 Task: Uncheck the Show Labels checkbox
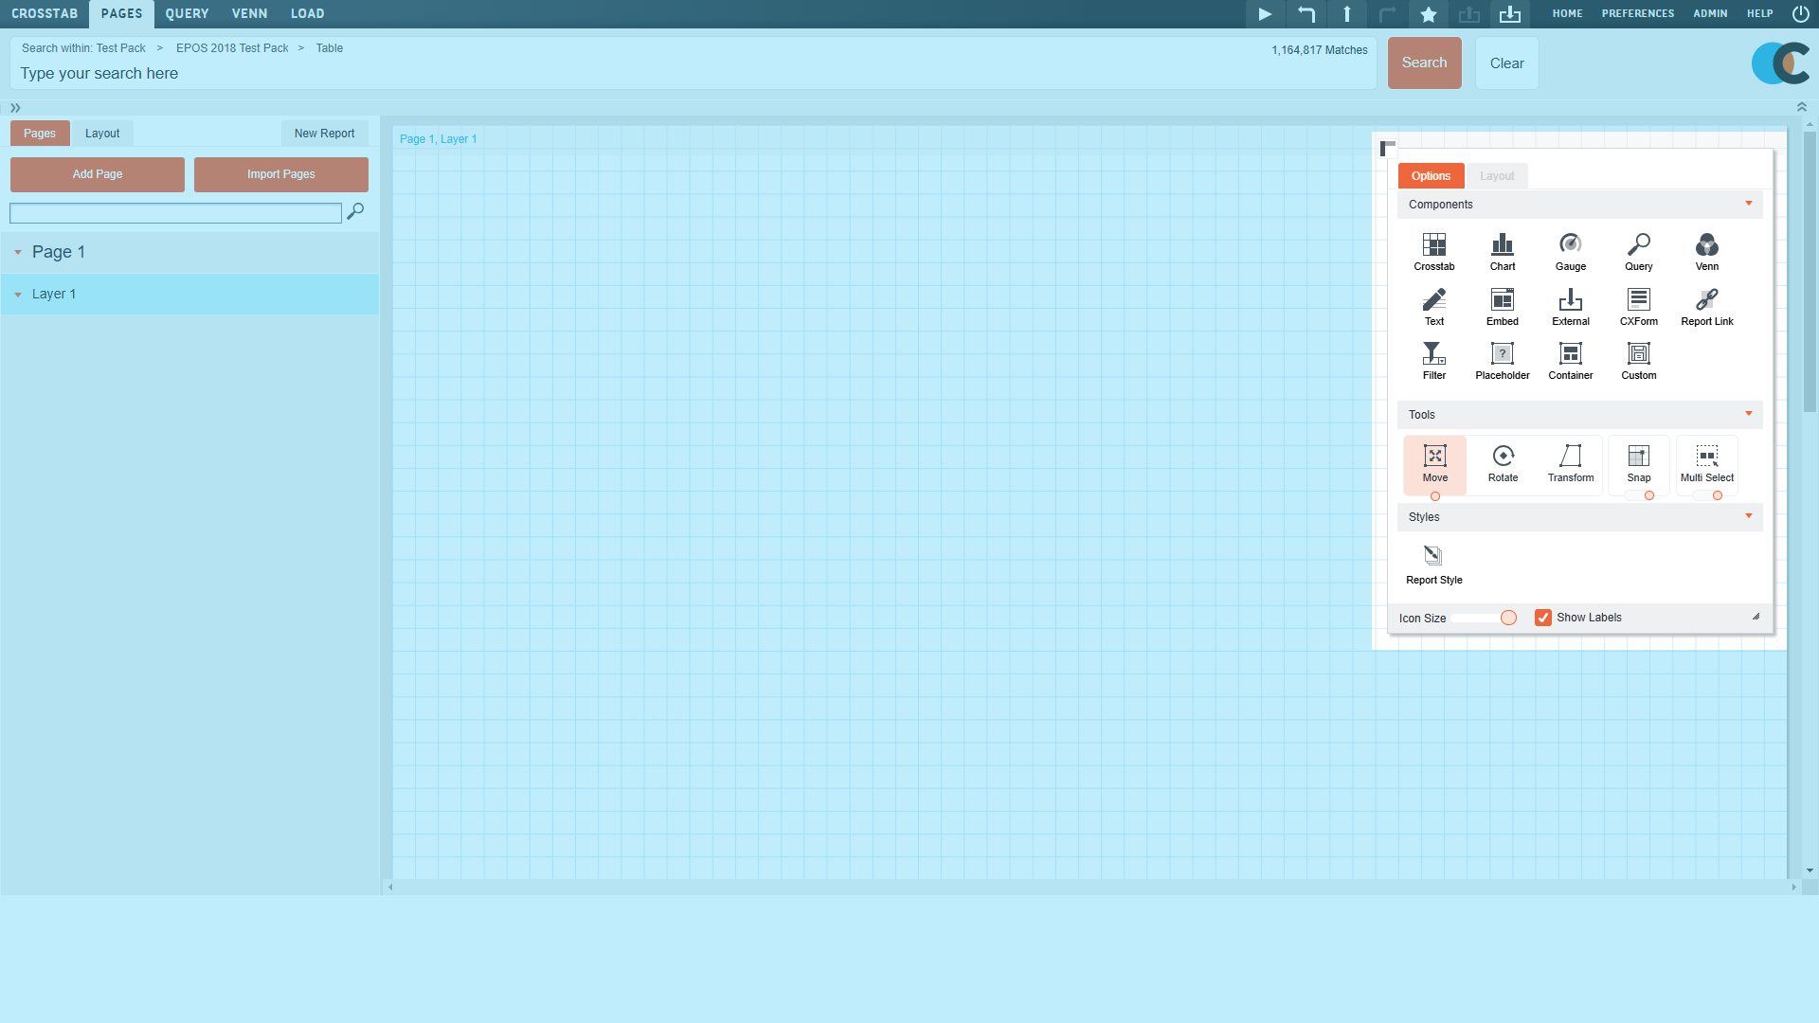point(1544,617)
